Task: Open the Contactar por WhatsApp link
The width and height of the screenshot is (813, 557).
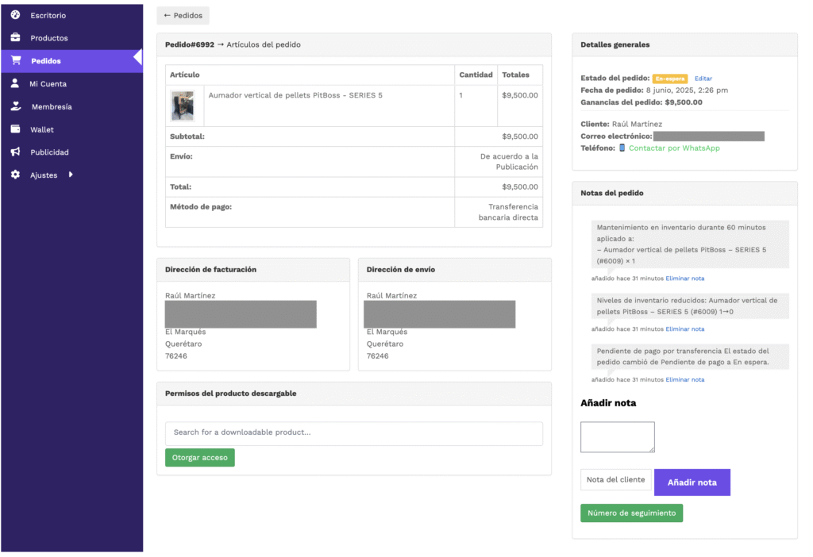Action: pos(674,148)
